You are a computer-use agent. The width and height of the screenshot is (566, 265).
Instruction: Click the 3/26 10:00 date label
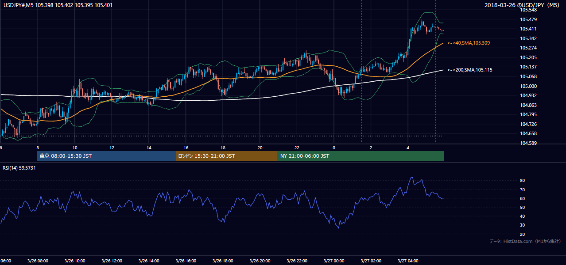74,261
